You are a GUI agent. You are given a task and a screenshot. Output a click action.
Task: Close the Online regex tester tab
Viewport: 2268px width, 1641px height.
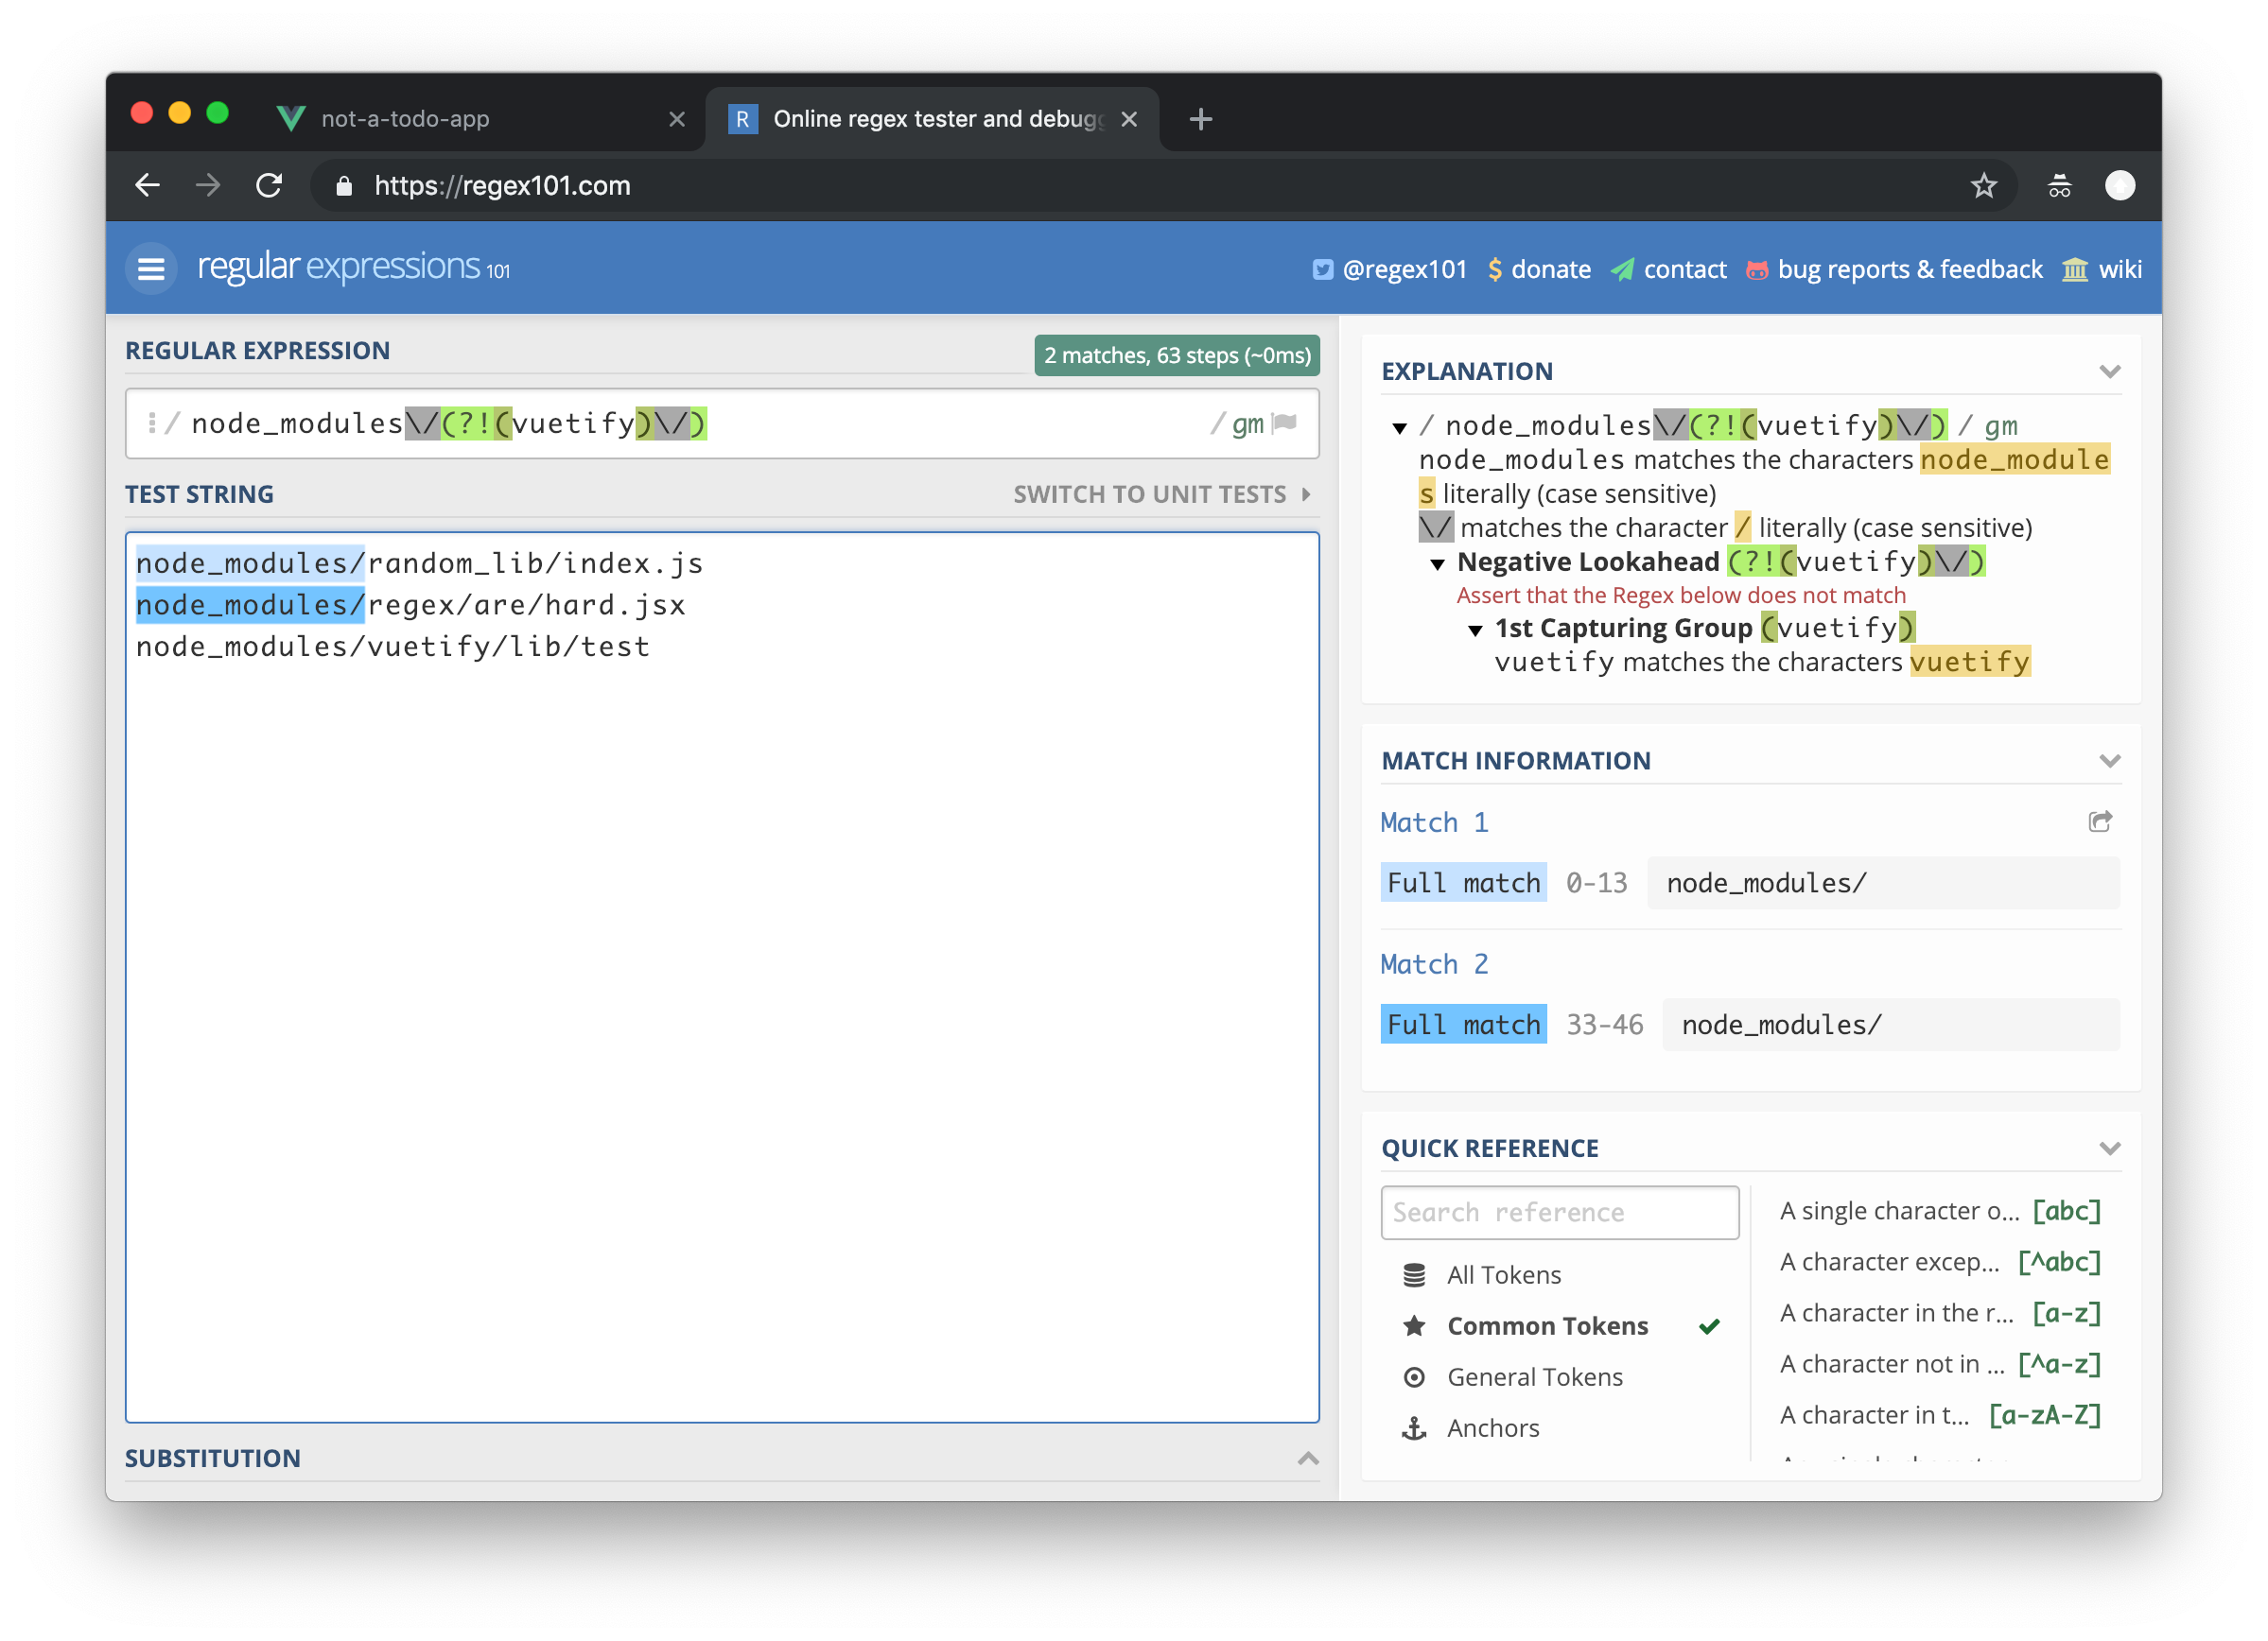click(x=1129, y=119)
